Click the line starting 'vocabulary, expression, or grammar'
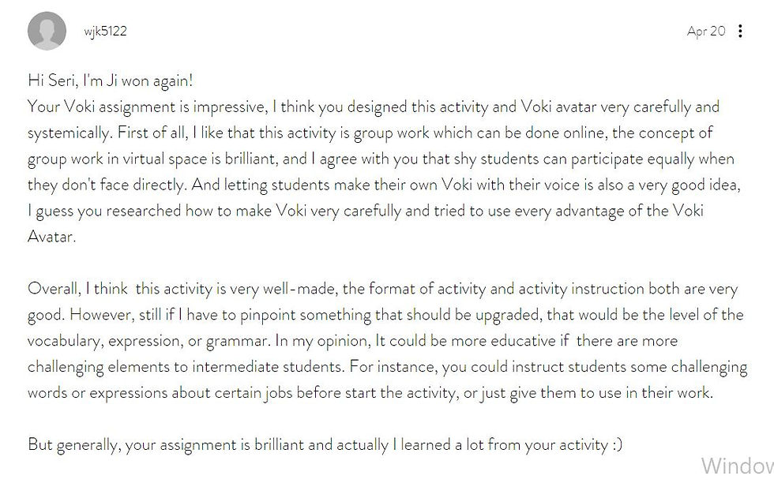Screen dimensions: 774x483 pos(352,341)
